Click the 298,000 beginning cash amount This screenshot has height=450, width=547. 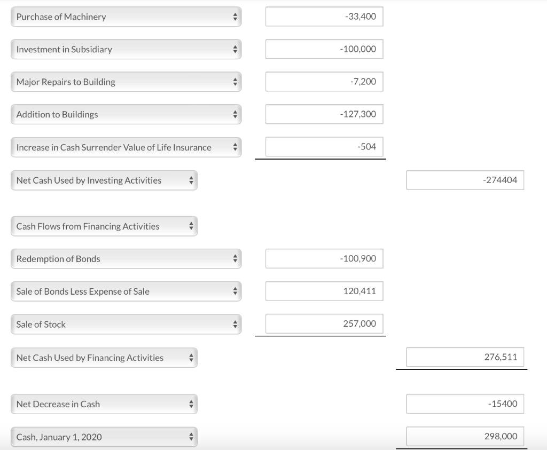coord(465,436)
